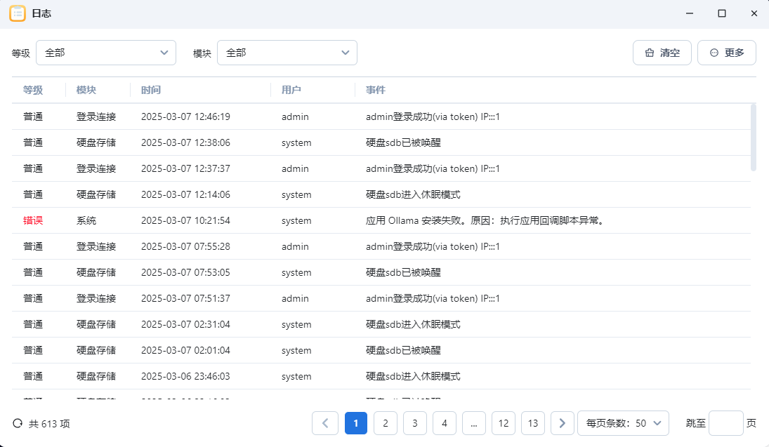The height and width of the screenshot is (447, 769).
Task: Select timestamp 2025-03-06 23:46:03
Action: pyautogui.click(x=185, y=376)
